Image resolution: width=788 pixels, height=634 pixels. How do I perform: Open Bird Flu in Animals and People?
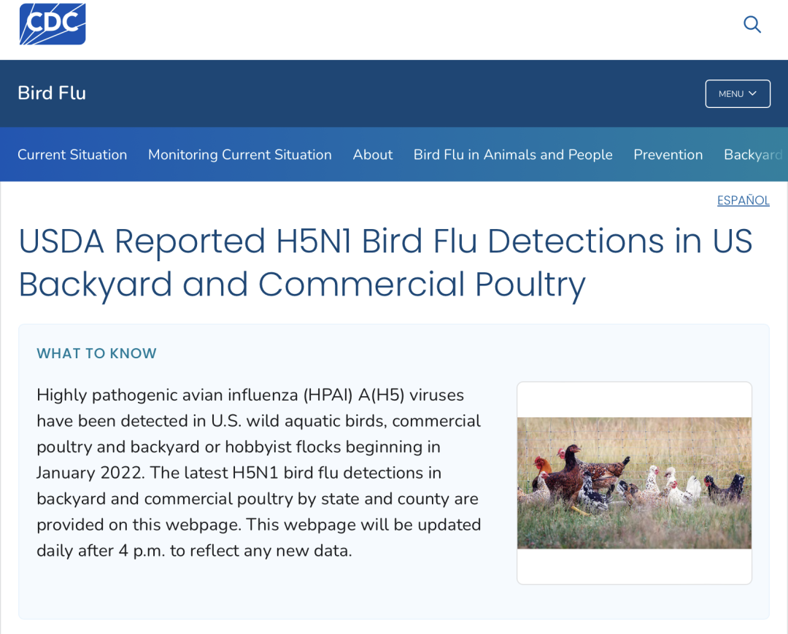point(513,155)
